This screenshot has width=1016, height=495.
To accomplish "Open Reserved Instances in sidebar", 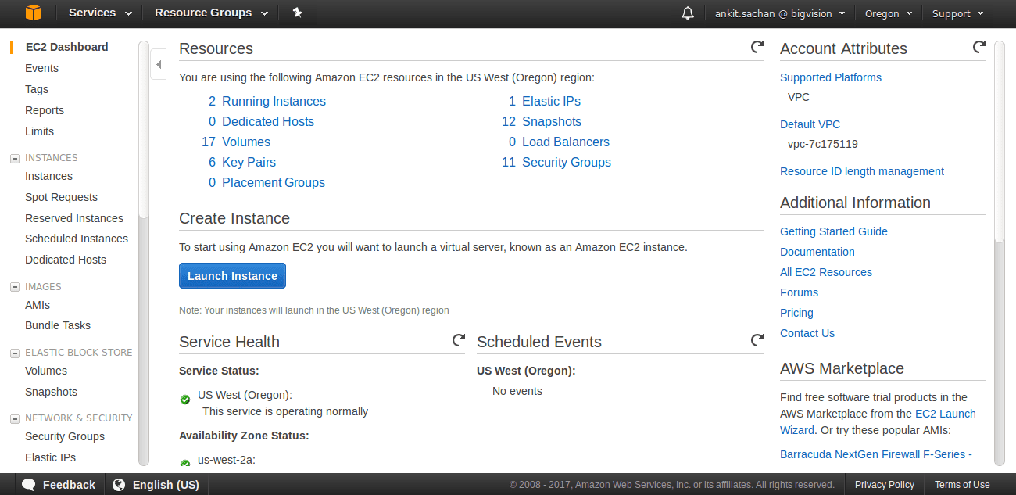I will [x=74, y=218].
